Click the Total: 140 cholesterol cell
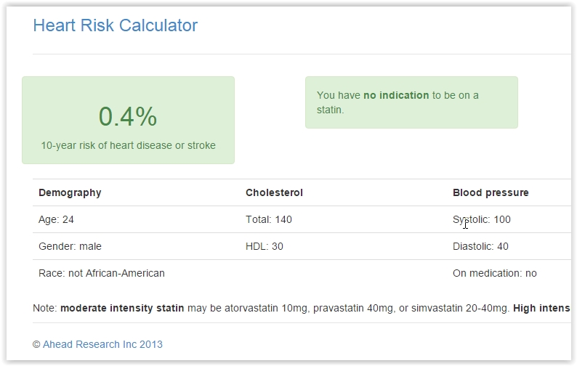This screenshot has height=366, width=577. [268, 219]
